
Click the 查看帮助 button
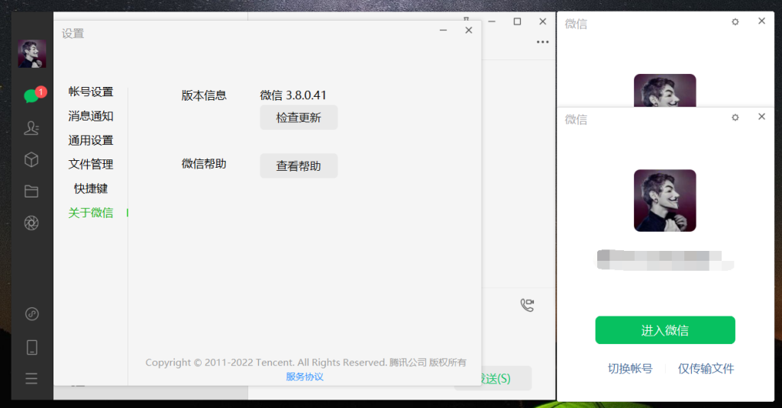(x=299, y=166)
